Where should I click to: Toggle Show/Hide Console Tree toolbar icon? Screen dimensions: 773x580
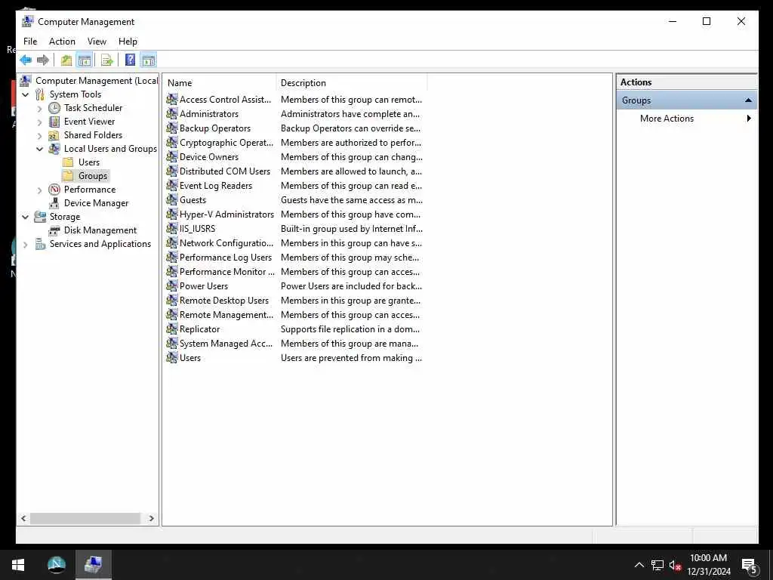coord(85,60)
